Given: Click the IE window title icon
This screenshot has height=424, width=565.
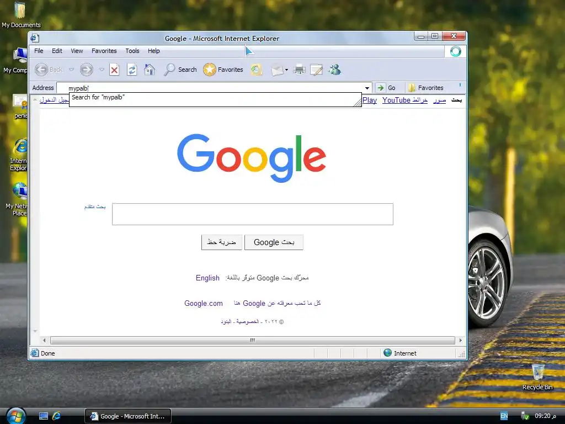Looking at the screenshot, I should (x=35, y=38).
